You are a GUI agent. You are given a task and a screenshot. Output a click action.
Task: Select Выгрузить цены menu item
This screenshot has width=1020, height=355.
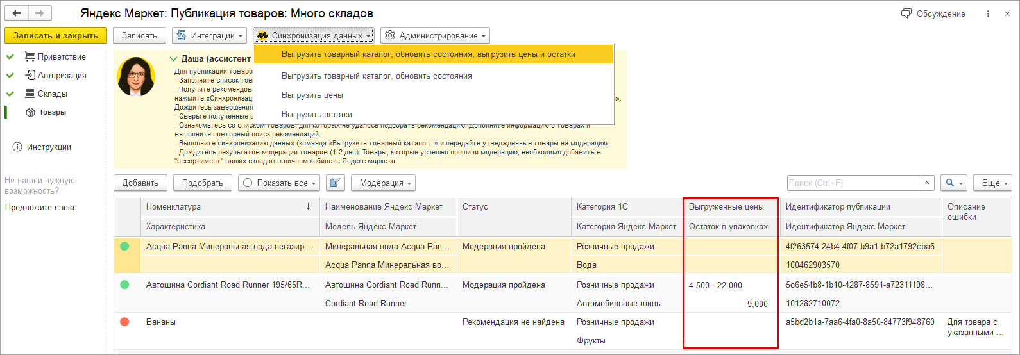(312, 95)
